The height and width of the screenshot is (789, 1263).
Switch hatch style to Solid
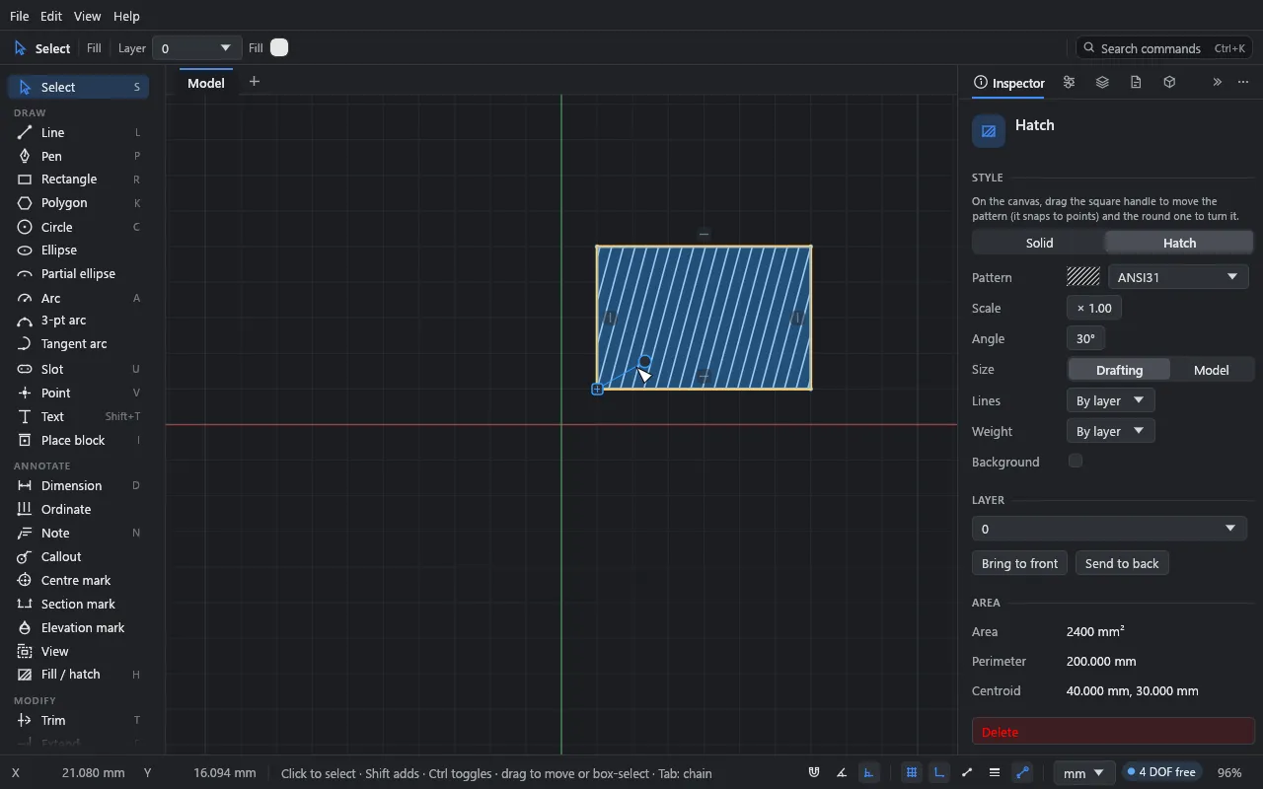coord(1039,243)
